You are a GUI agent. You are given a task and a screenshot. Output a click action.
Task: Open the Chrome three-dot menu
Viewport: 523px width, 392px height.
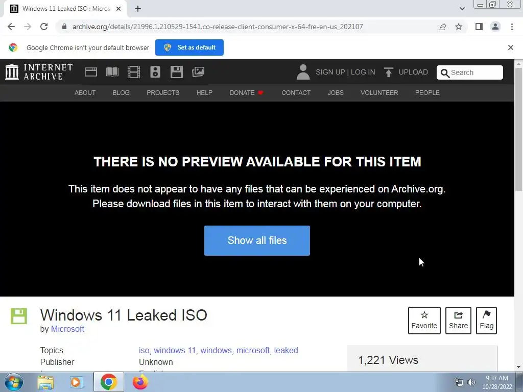click(512, 27)
